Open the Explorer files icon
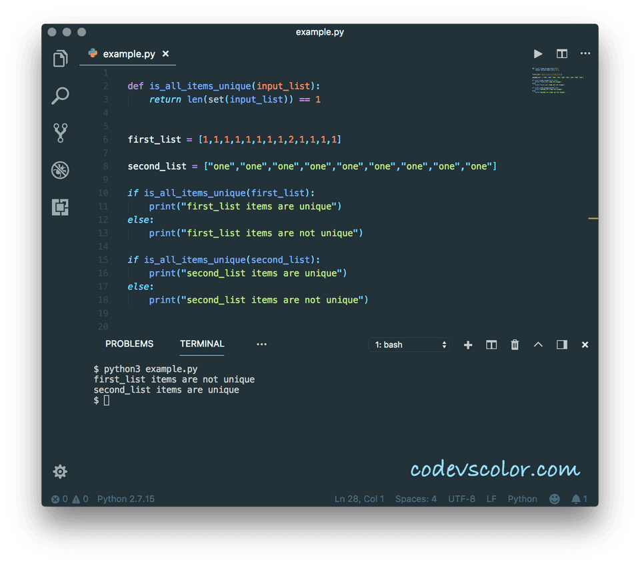 (60, 59)
